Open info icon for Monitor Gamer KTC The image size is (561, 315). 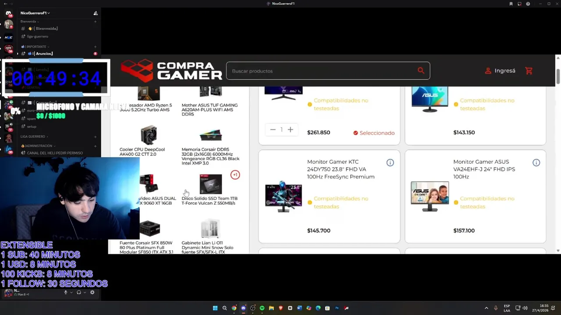pos(390,163)
